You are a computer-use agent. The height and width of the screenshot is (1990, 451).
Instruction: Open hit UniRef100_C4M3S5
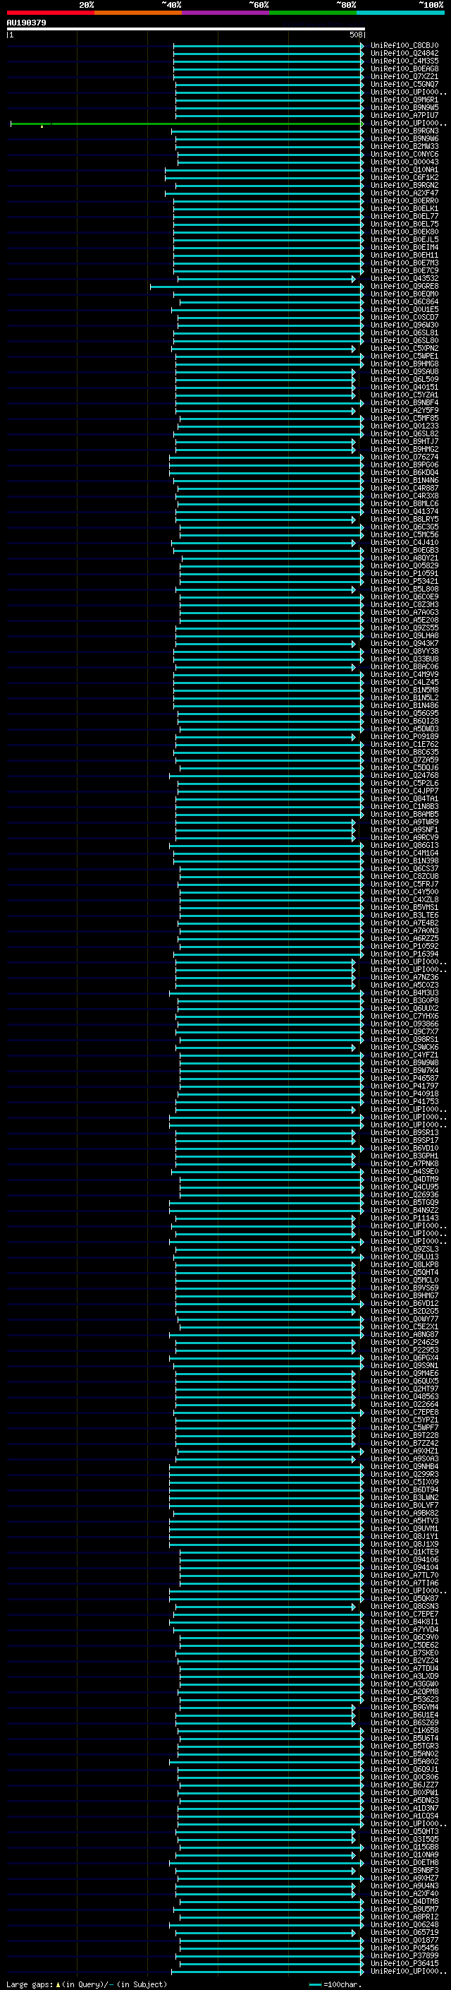(404, 61)
